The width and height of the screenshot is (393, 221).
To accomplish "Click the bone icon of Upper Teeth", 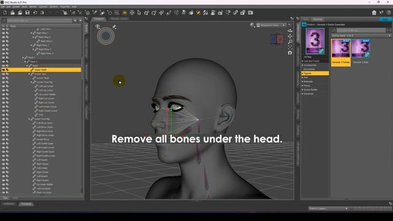I will [32, 69].
